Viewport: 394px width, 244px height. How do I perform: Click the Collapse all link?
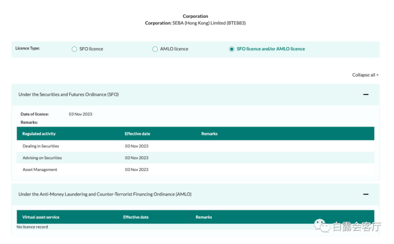click(365, 75)
